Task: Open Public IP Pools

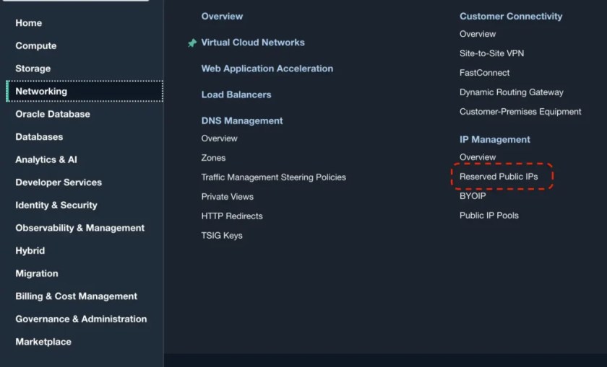Action: 489,215
